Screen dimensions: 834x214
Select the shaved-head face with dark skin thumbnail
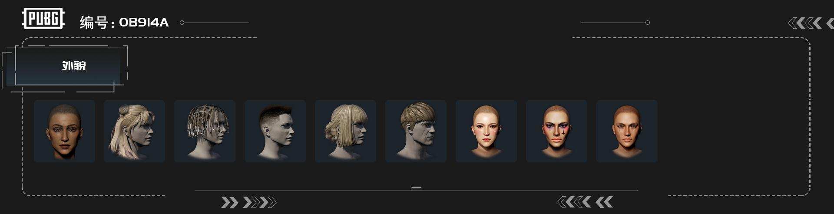[x=64, y=132]
